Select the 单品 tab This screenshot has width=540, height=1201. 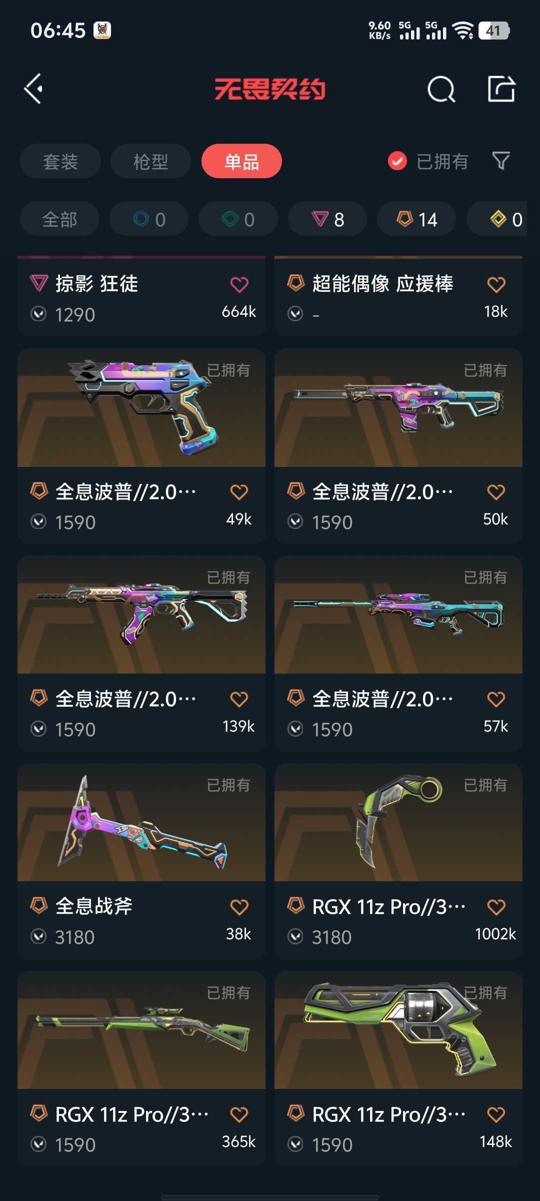[x=241, y=161]
